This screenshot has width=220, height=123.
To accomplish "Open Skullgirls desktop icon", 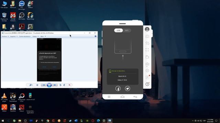I will point(13,108).
